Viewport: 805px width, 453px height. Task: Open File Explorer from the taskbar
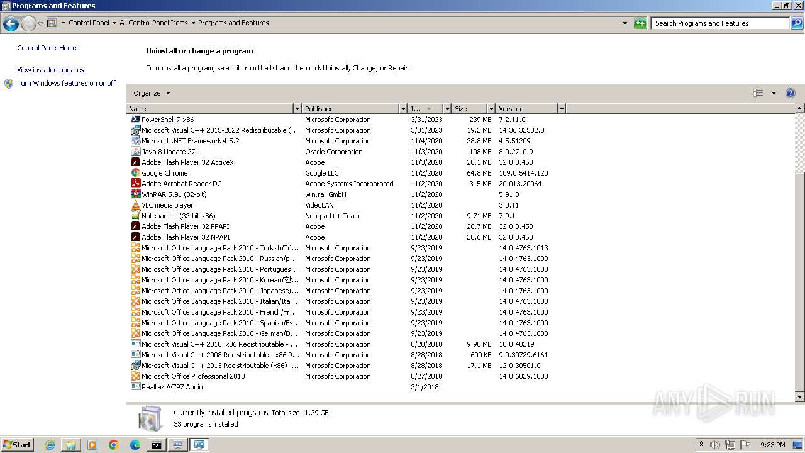[71, 445]
